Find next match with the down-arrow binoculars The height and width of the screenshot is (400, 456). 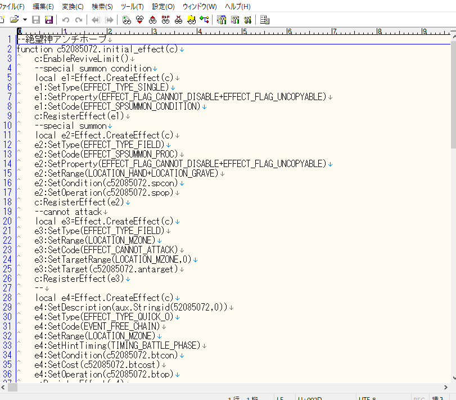(139, 20)
